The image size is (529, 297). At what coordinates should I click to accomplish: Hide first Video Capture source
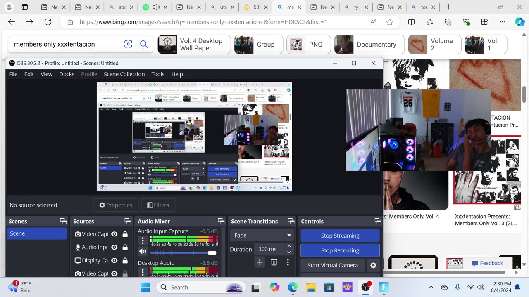point(114,234)
